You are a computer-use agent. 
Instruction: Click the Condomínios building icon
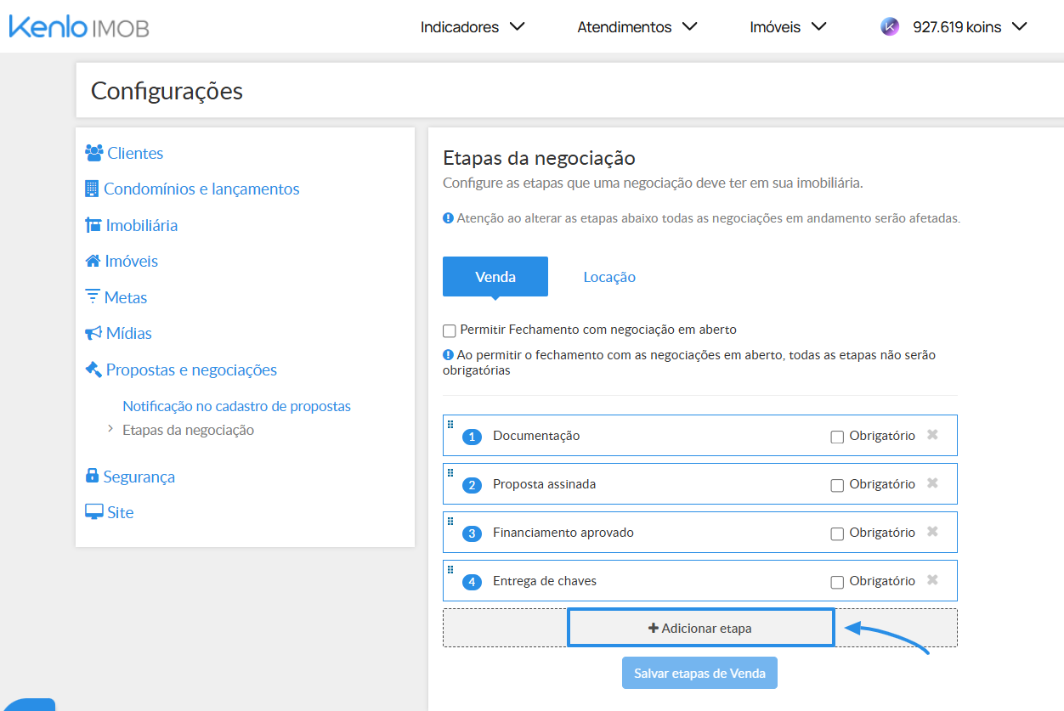click(92, 189)
